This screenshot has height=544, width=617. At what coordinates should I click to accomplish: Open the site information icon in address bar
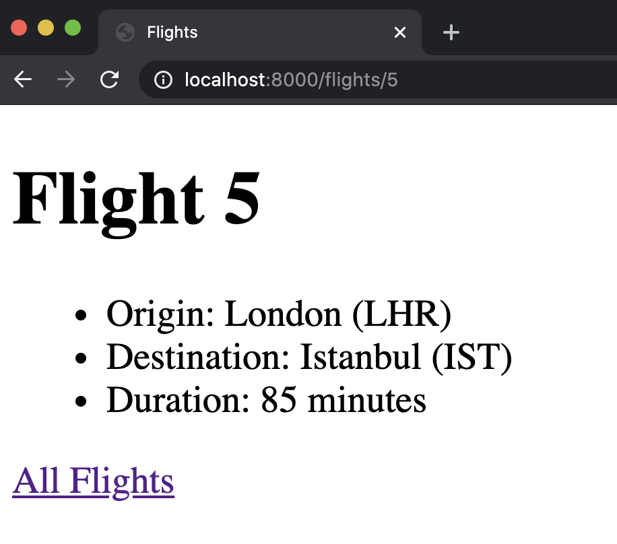pyautogui.click(x=162, y=79)
